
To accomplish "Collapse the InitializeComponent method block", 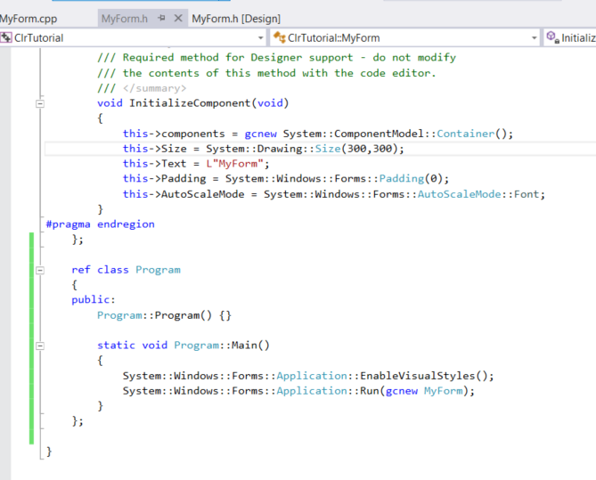I will pos(39,103).
